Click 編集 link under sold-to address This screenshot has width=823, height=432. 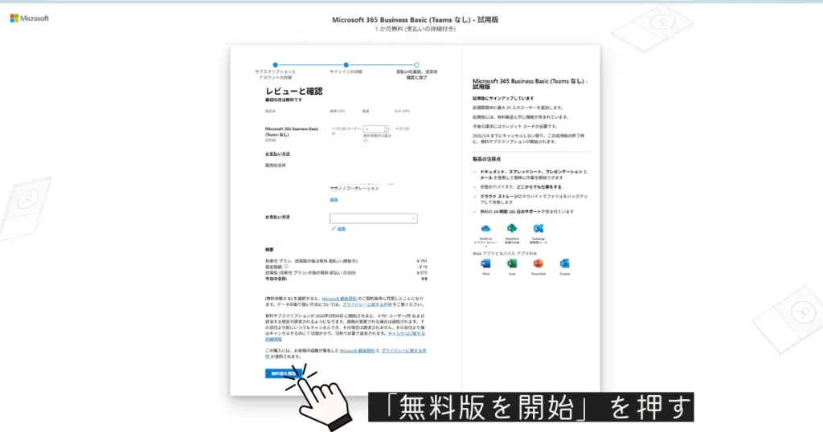(334, 199)
